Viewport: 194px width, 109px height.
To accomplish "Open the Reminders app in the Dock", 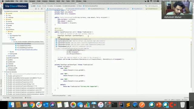I will 66,105.
